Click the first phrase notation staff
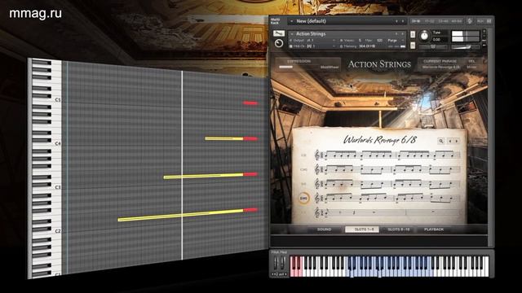Image resolution: width=522 pixels, height=293 pixels. (387, 155)
